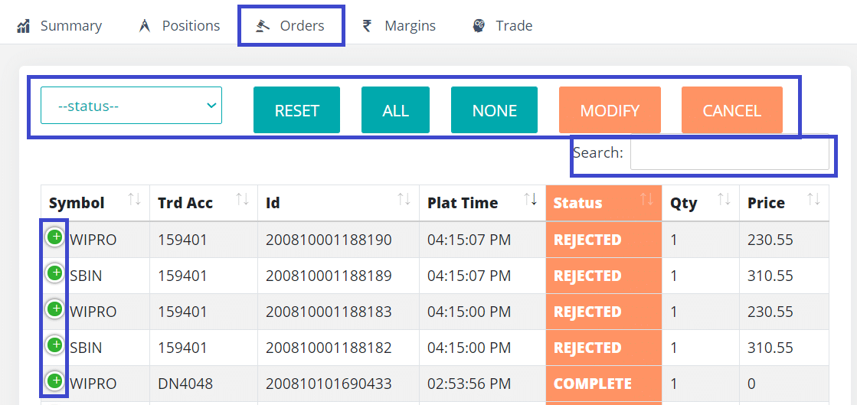The height and width of the screenshot is (405, 857).
Task: Sort table by Price column
Action: point(784,203)
